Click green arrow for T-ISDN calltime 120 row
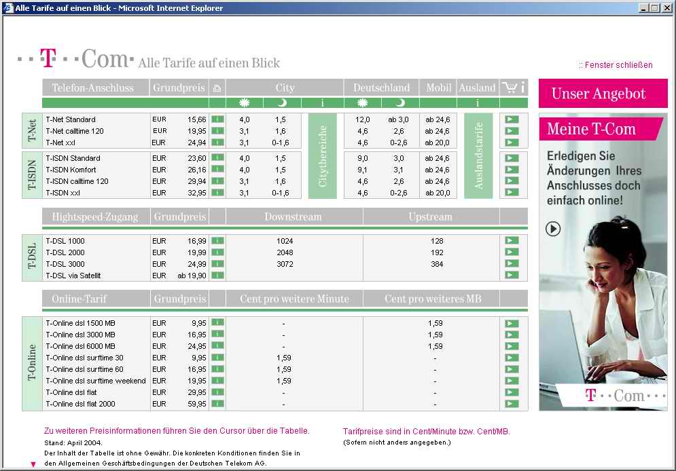The image size is (676, 471). [512, 181]
